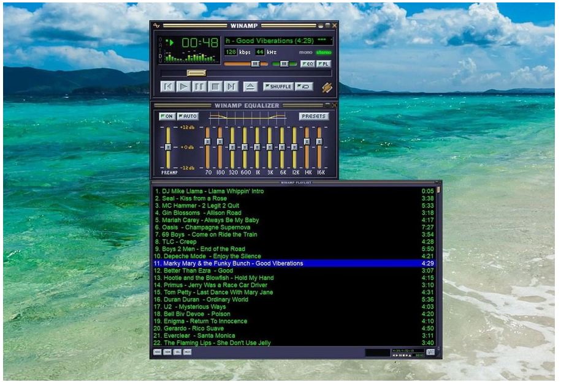Open the playlist list options button
This screenshot has height=385, width=561.
coord(430,352)
